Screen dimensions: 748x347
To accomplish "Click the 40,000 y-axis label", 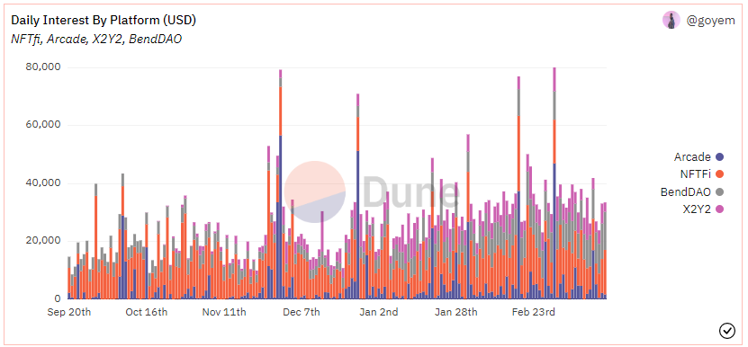I will (43, 183).
